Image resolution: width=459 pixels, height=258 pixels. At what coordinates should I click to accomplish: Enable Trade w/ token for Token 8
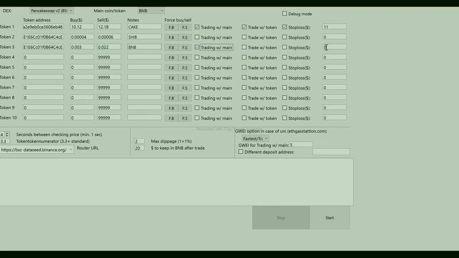click(x=244, y=97)
